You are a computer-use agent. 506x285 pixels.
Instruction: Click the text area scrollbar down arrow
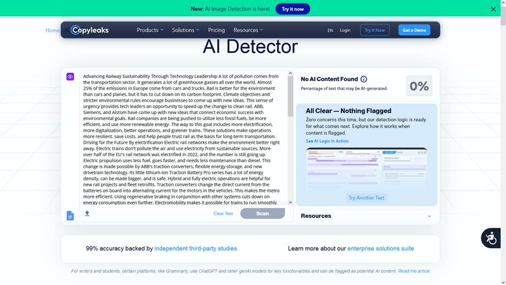click(290, 202)
